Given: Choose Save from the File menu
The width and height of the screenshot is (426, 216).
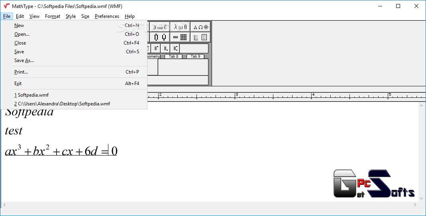Looking at the screenshot, I should [x=74, y=52].
